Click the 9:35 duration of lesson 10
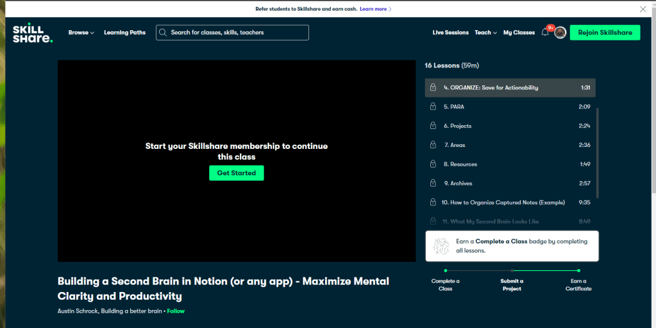 (584, 202)
